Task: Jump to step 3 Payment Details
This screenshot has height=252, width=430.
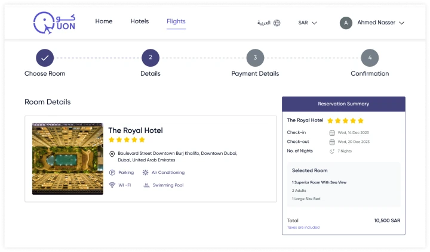Action: tap(255, 58)
